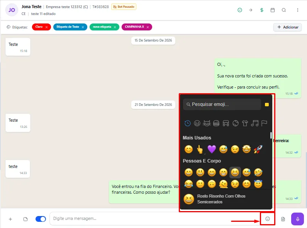The width and height of the screenshot is (307, 228).
Task: Remove the Claro tag
Action: pos(46,27)
